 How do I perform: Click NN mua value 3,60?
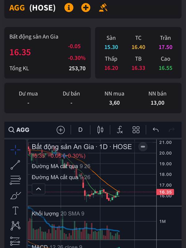pyautogui.click(x=114, y=103)
